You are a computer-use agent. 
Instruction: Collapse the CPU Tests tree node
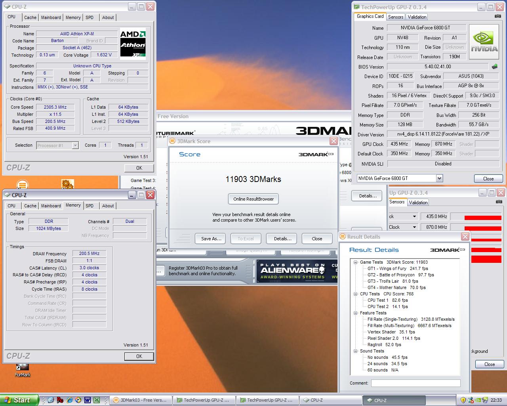(355, 294)
